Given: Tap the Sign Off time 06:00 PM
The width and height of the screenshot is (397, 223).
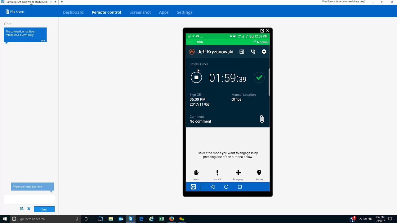Looking at the screenshot, I should (198, 99).
